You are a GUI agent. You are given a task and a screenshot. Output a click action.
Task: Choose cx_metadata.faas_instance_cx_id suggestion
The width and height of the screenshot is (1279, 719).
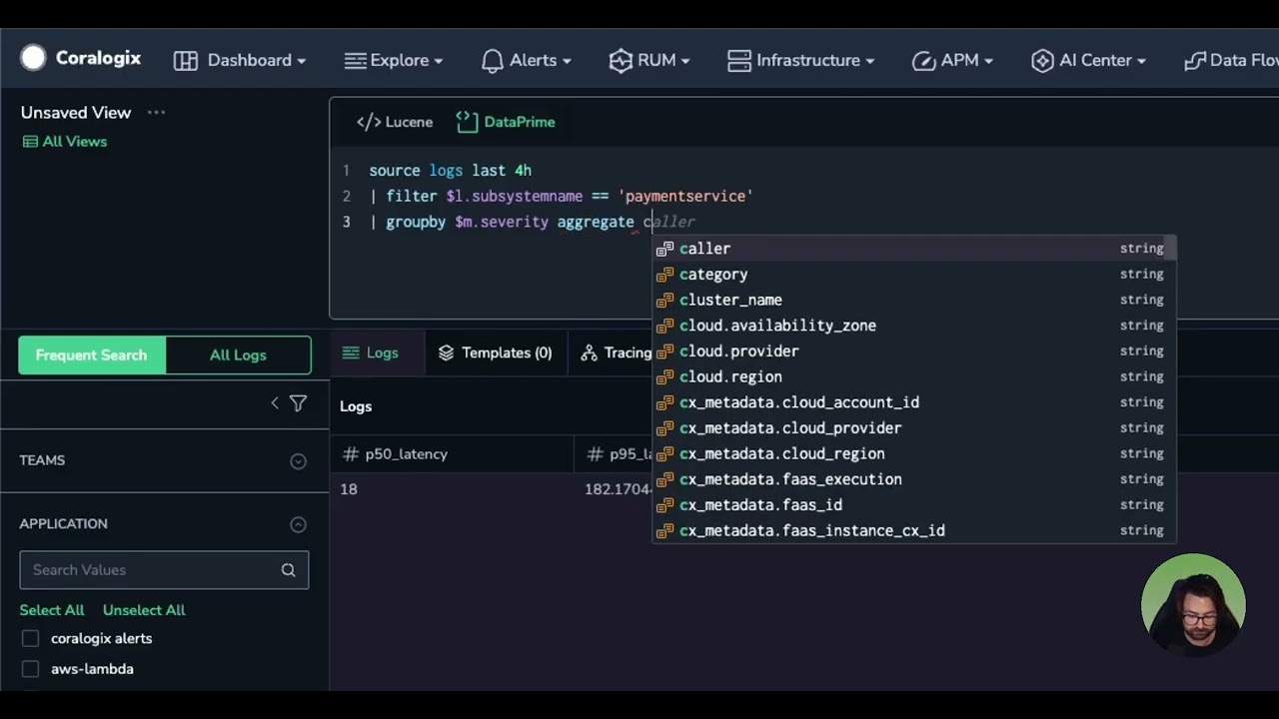(914, 530)
